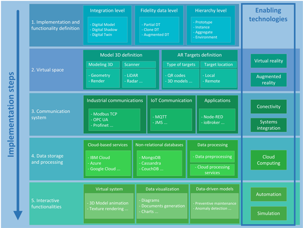Click the IBM Cloud entry

click(99, 157)
